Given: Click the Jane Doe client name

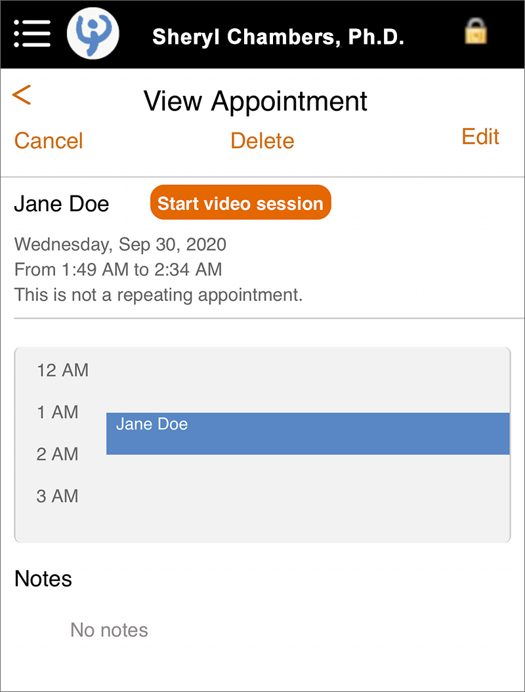Looking at the screenshot, I should (62, 205).
